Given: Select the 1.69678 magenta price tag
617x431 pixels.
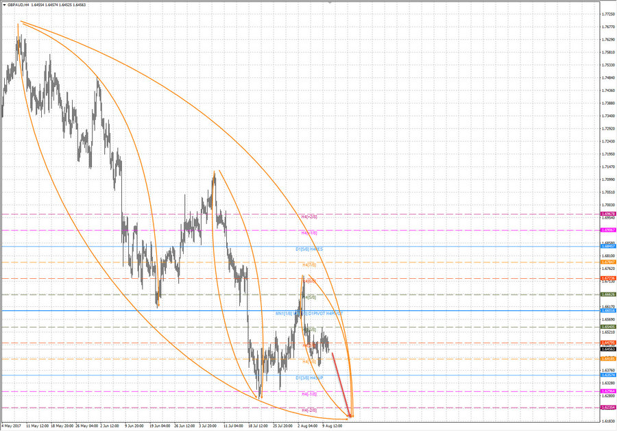Looking at the screenshot, I should pos(608,214).
